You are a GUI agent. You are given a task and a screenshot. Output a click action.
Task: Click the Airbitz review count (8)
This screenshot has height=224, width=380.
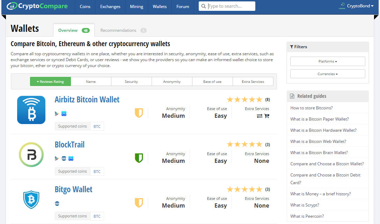(267, 100)
